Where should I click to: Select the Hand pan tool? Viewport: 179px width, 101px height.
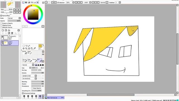point(32,49)
